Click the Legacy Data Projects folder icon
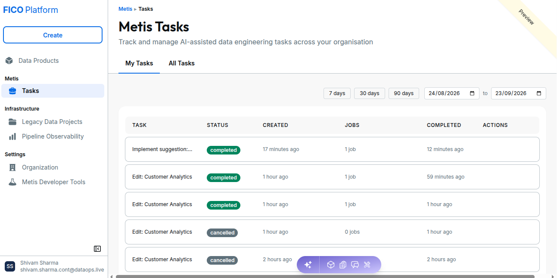This screenshot has height=278, width=557. [x=13, y=122]
